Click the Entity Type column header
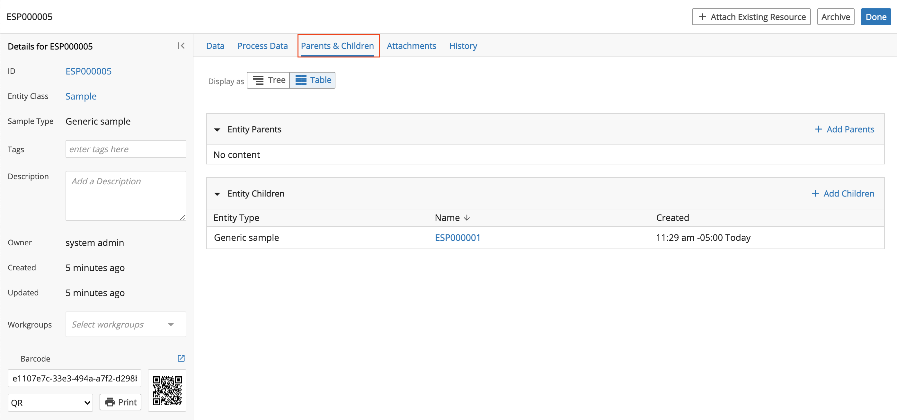Screen dimensions: 897x420 tap(236, 218)
